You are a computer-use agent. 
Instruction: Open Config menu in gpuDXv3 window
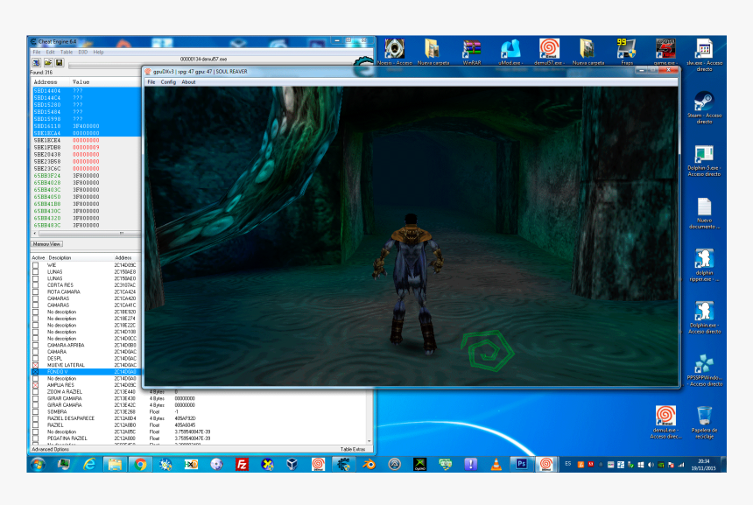(168, 82)
